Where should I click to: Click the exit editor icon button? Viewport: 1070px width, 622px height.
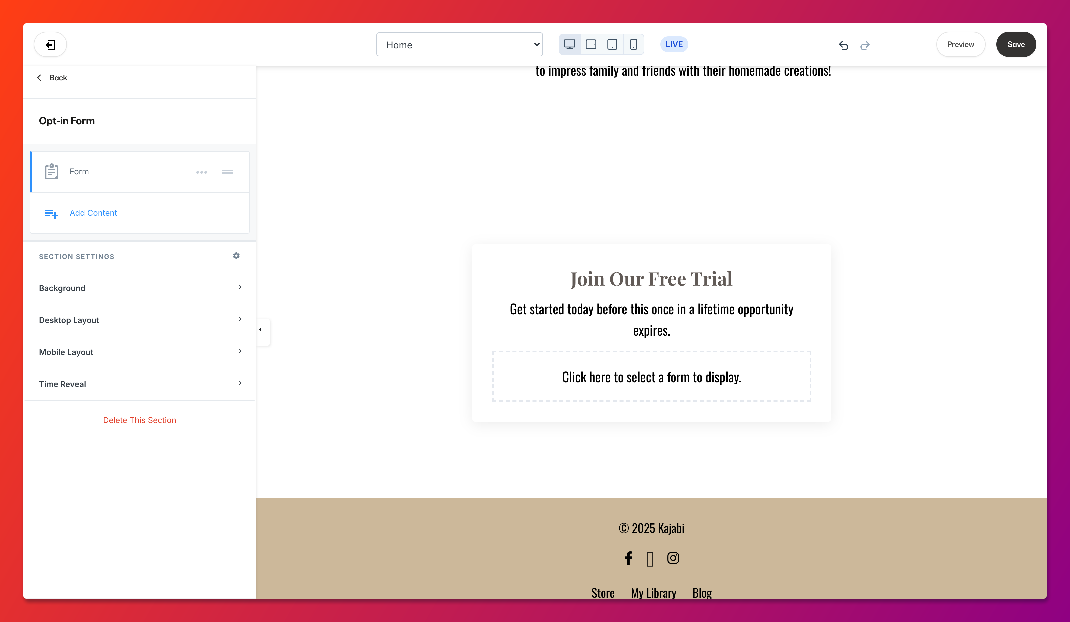coord(50,45)
